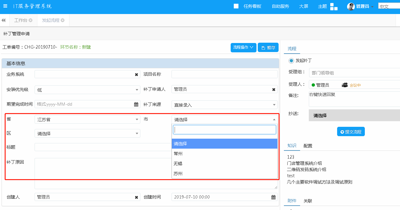
Task: Click the double-arrow collapse tabs icon
Action: (3, 20)
